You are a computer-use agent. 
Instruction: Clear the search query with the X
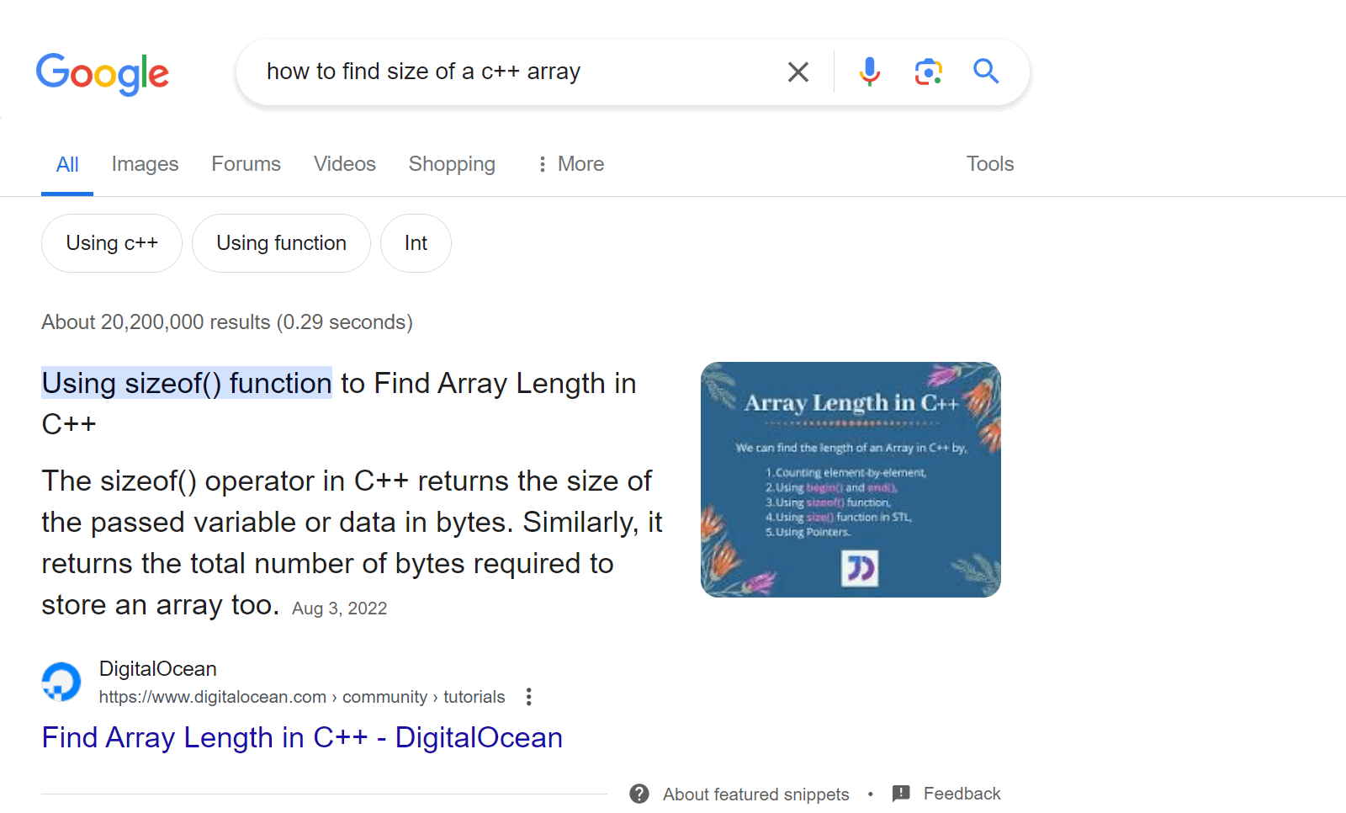798,72
